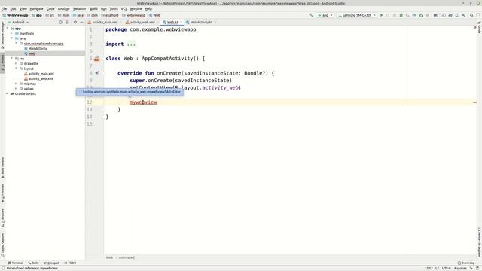
Task: Open the Logcat tool window
Action: click(x=52, y=263)
